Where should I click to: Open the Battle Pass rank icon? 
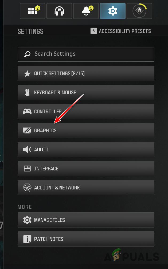139,11
